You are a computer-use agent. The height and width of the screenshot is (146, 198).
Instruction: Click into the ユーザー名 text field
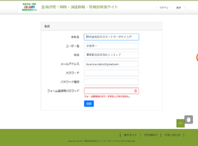[x=111, y=46]
